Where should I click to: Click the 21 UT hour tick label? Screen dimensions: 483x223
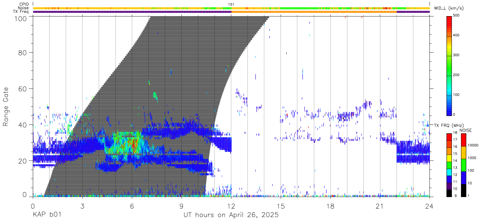380,206
